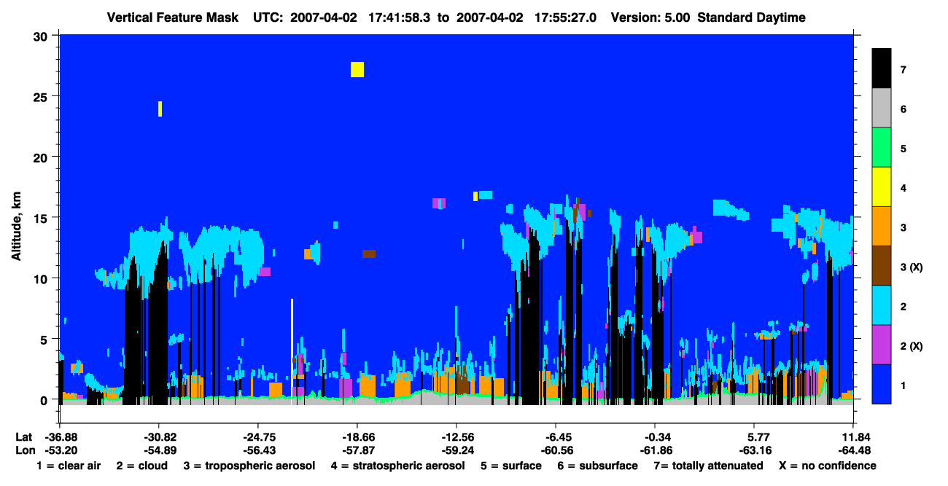The height and width of the screenshot is (486, 948).
Task: Click longitude value -59.24
Action: [x=456, y=450]
